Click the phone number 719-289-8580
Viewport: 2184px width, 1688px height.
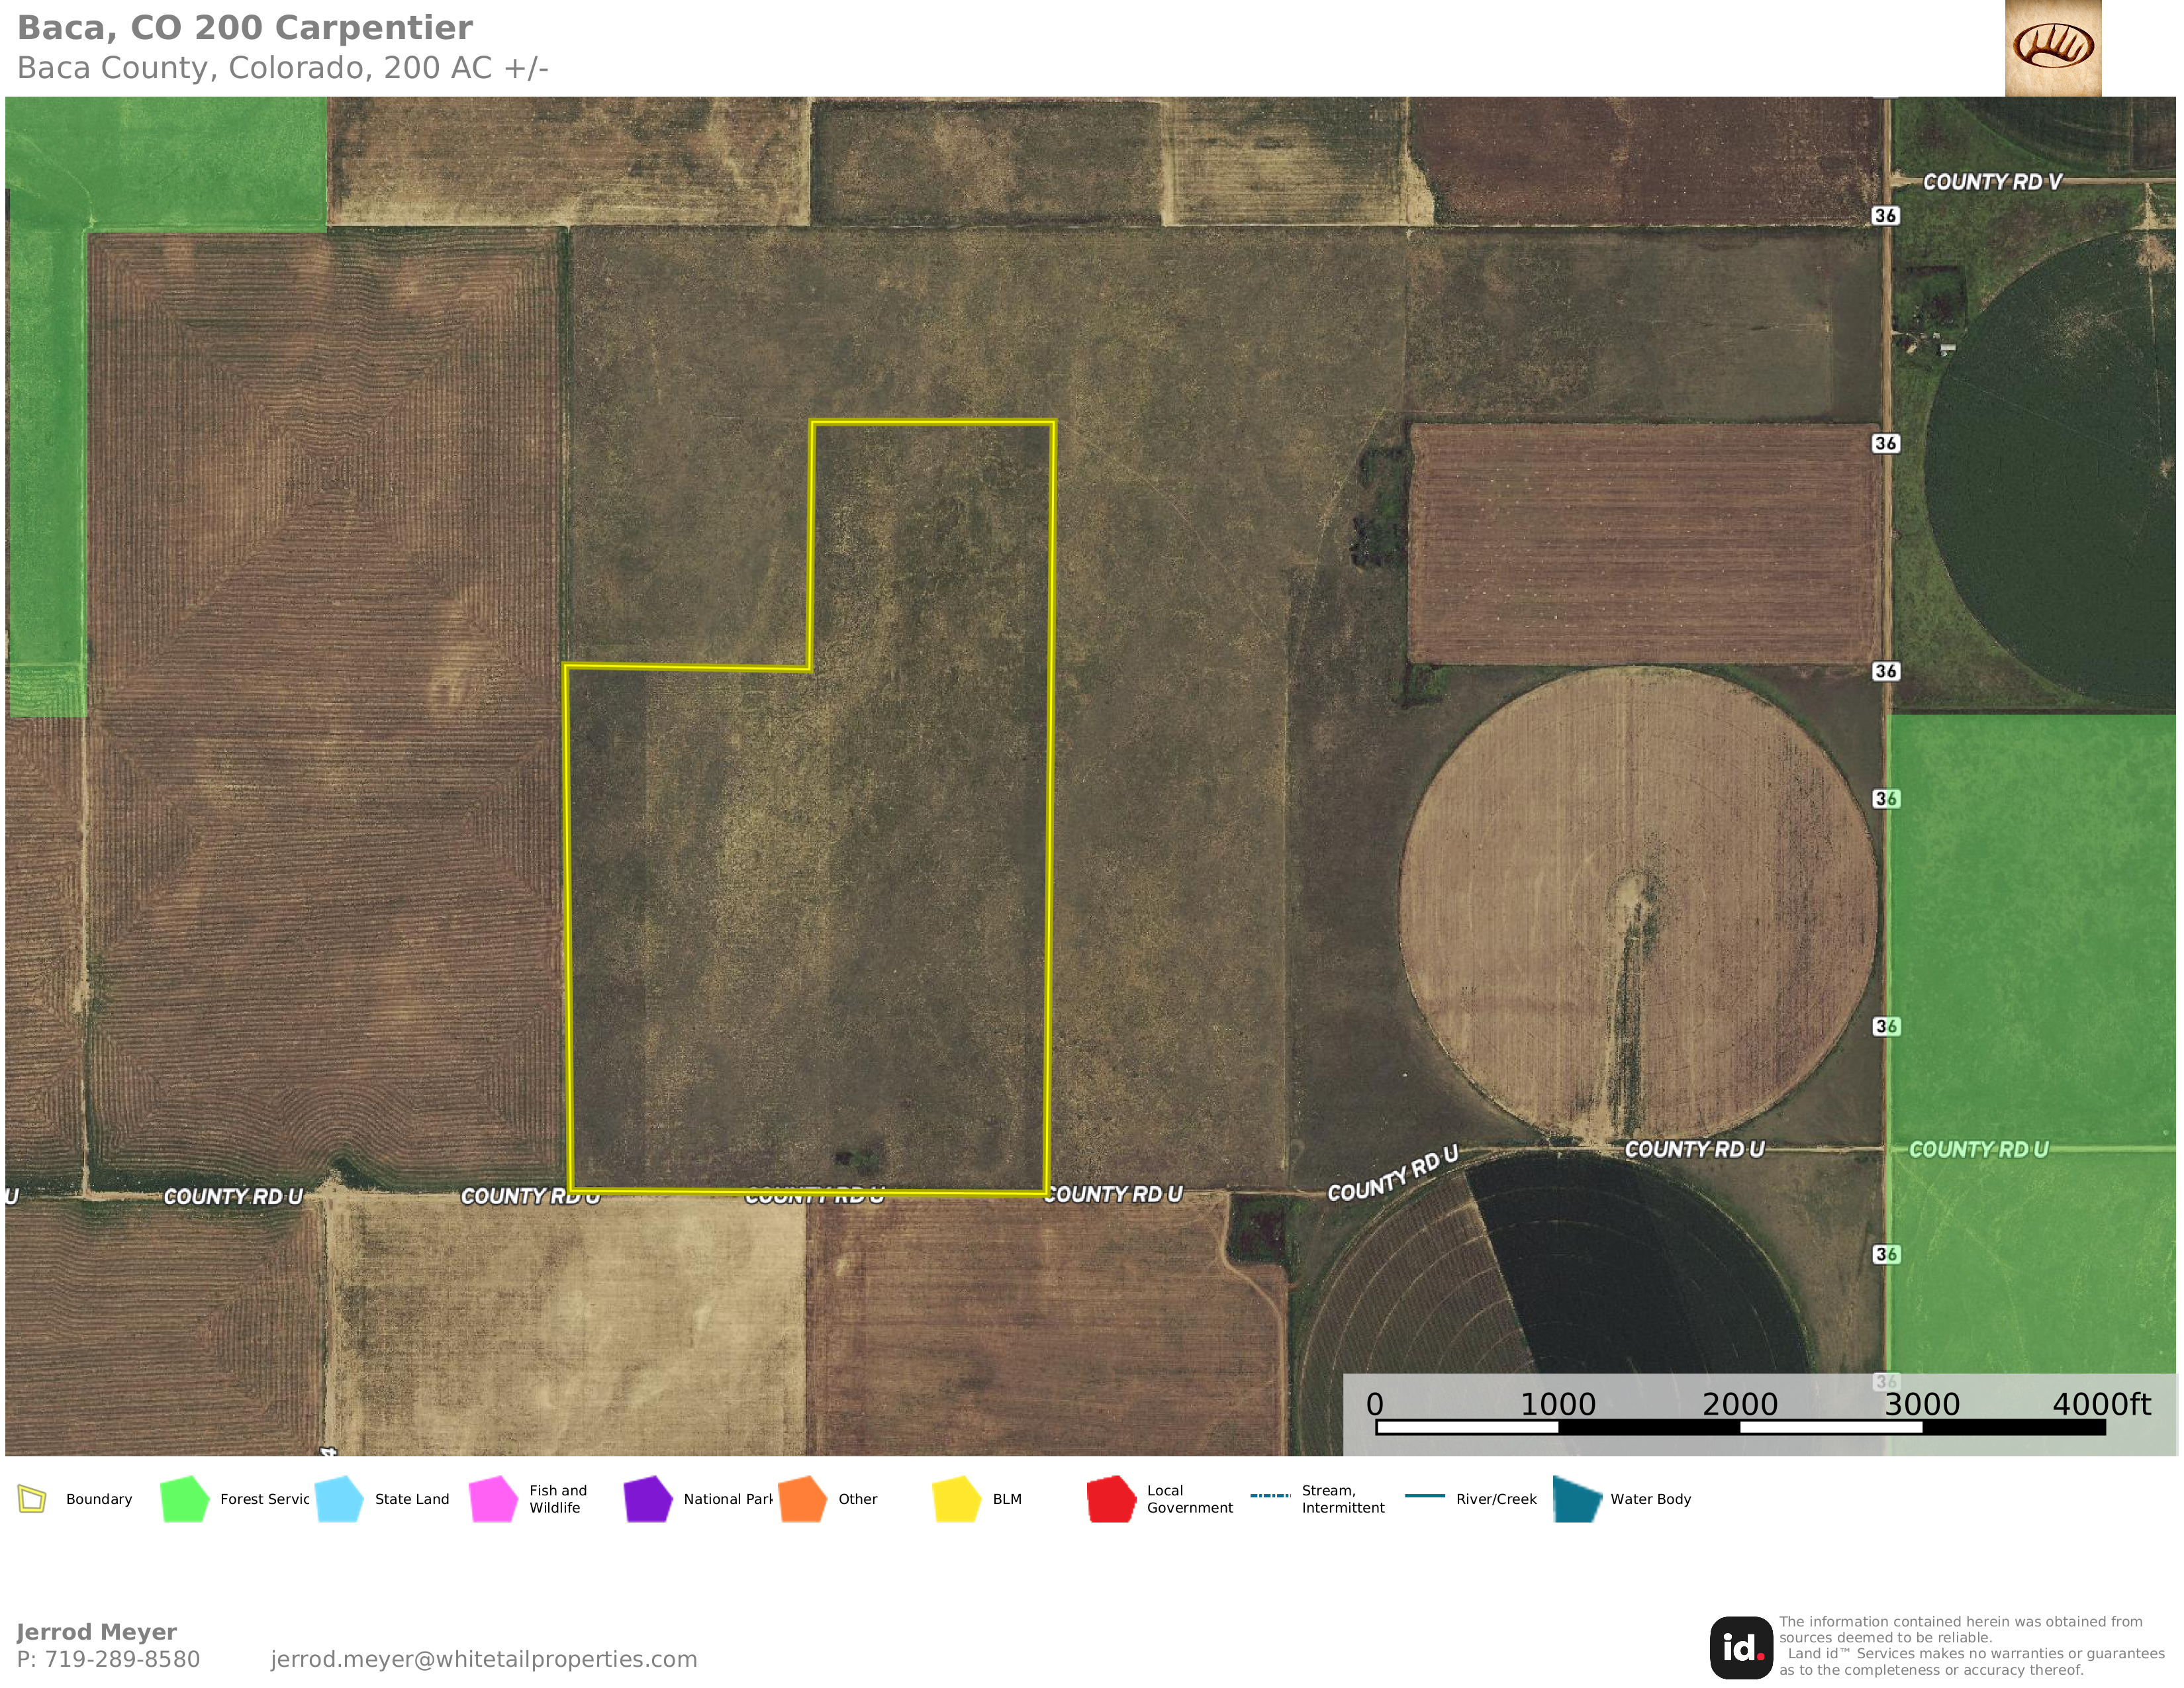[x=122, y=1659]
